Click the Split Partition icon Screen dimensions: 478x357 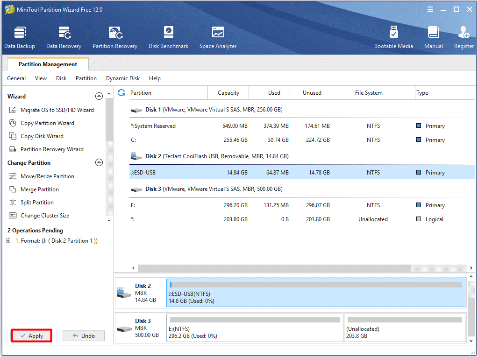pyautogui.click(x=13, y=203)
